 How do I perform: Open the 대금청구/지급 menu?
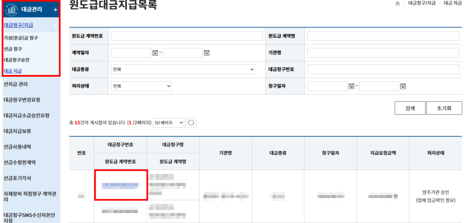point(19,26)
